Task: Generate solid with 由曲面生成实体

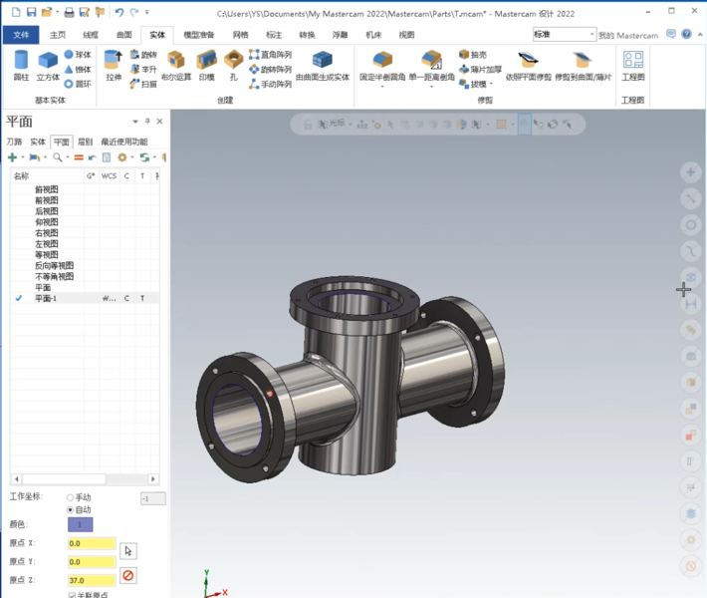Action: (323, 66)
